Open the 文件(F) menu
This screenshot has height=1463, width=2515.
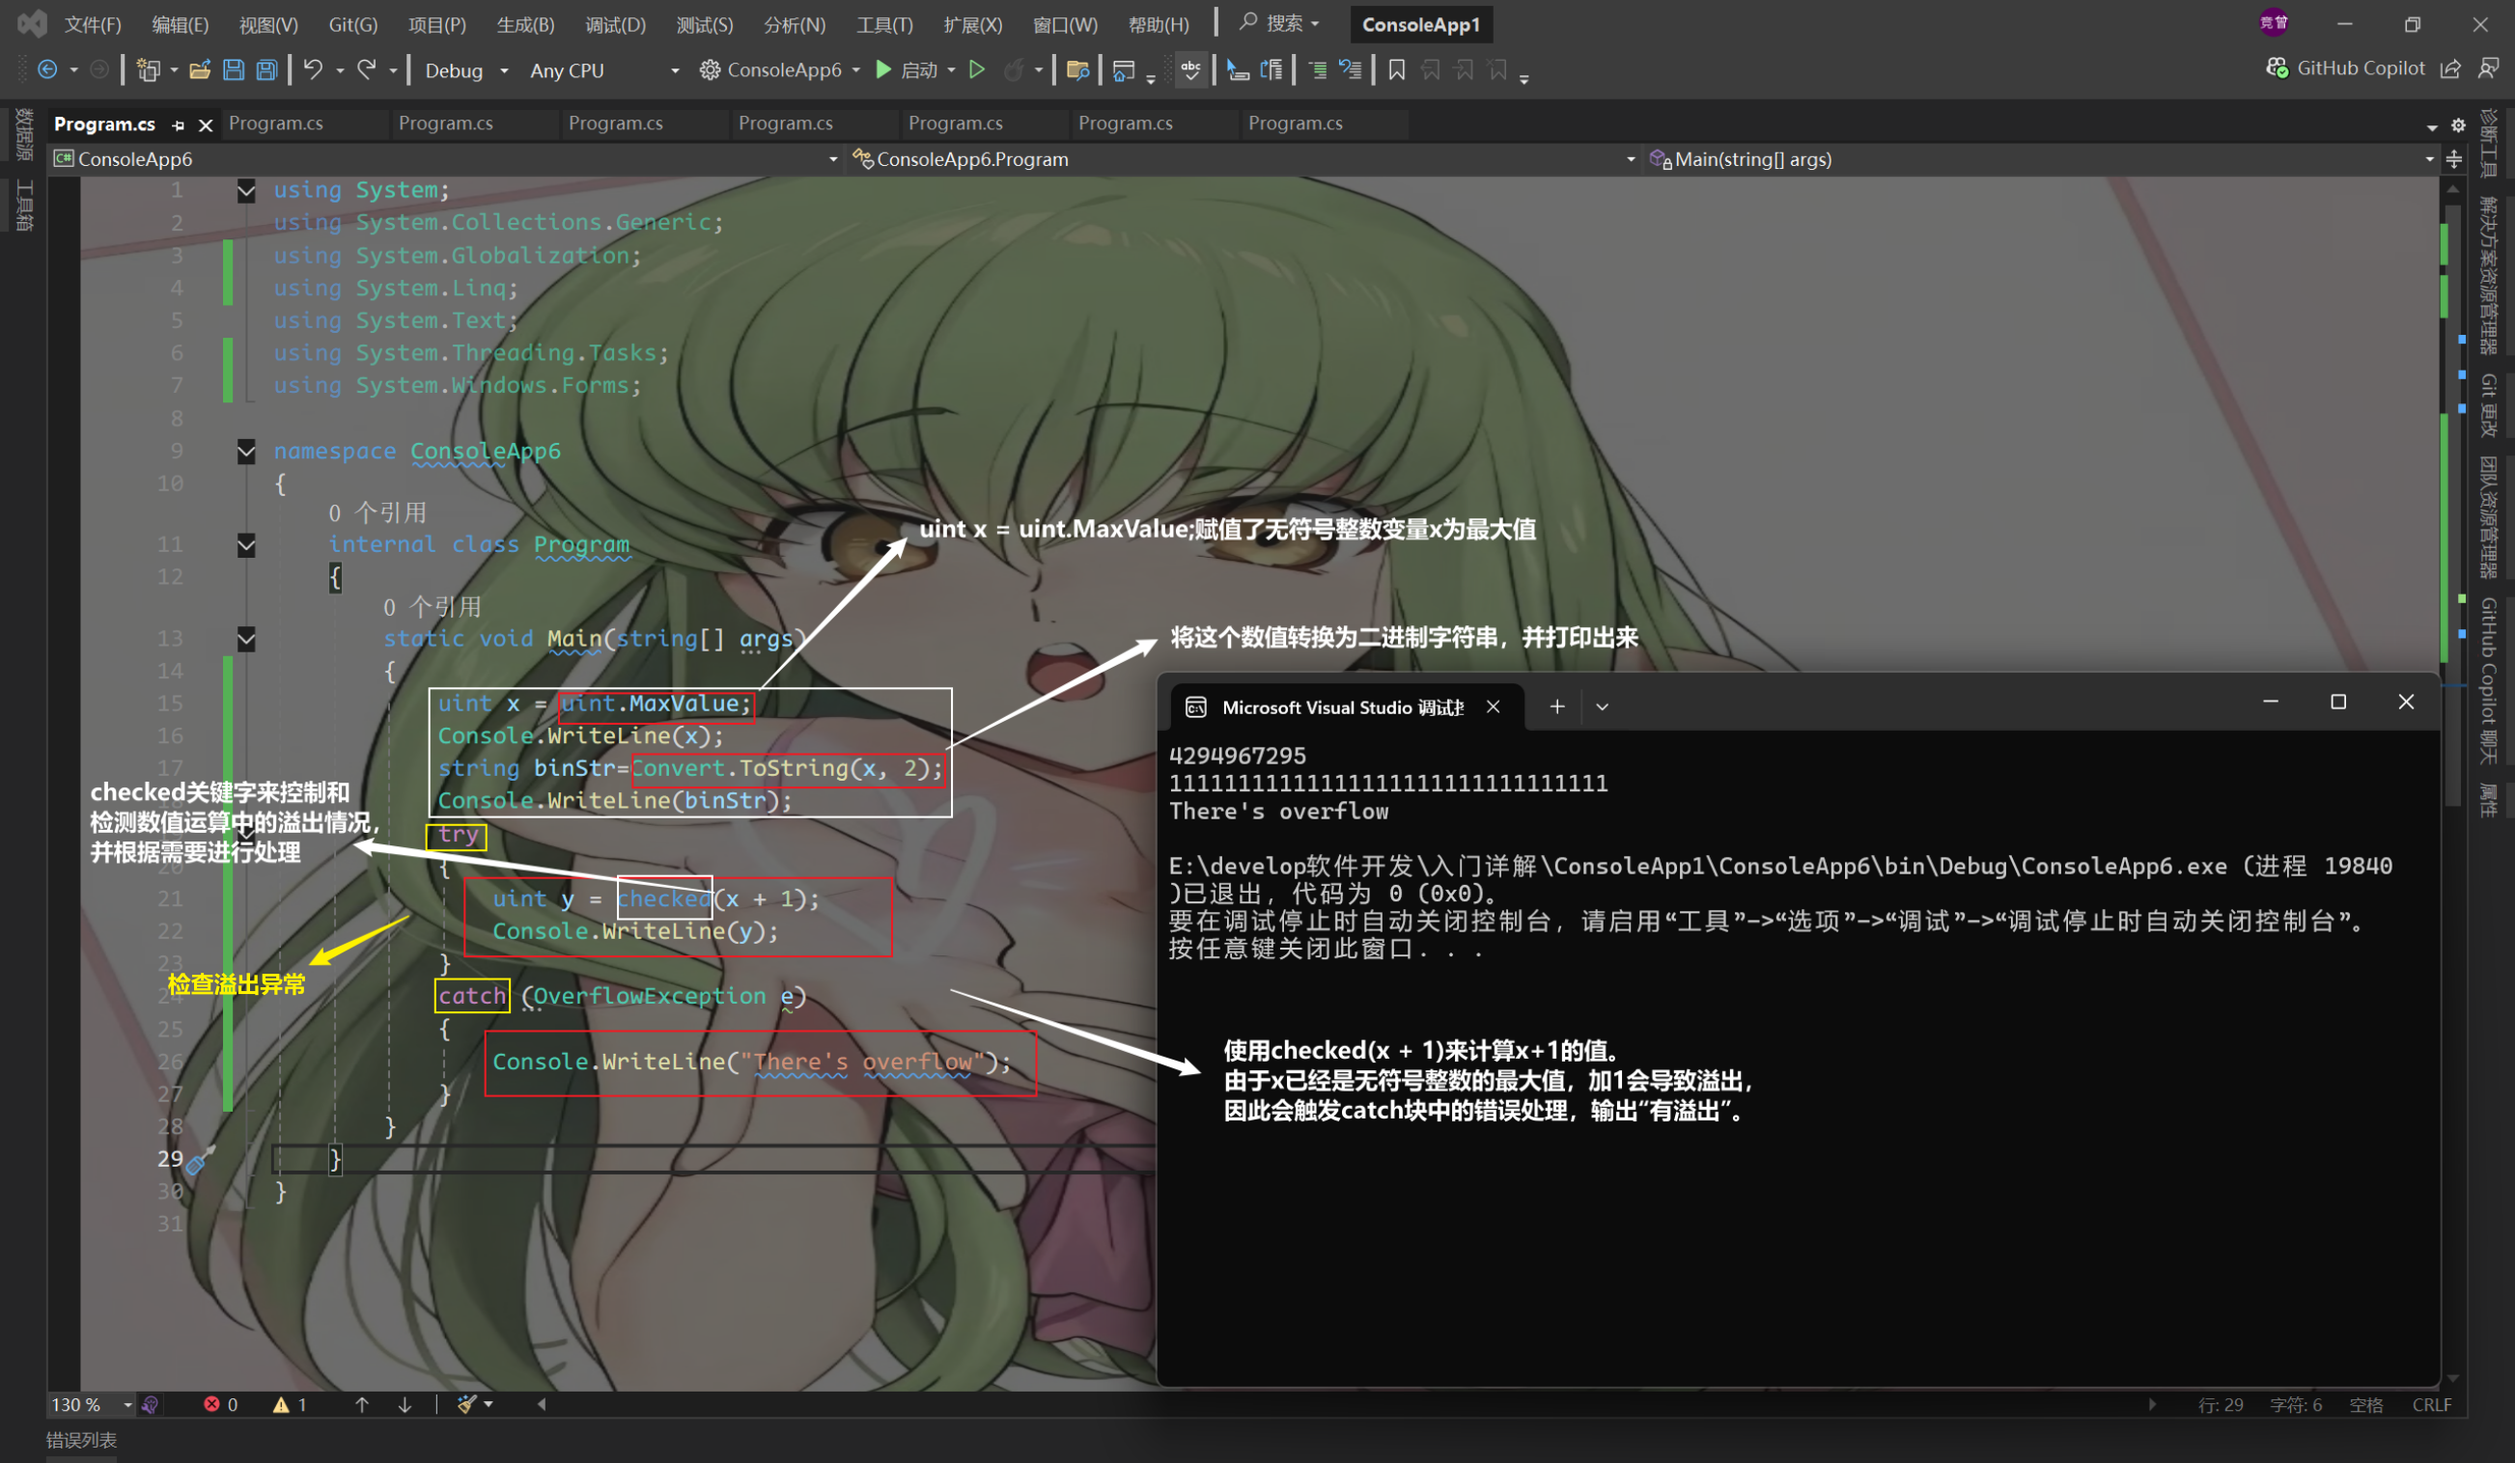coord(93,25)
